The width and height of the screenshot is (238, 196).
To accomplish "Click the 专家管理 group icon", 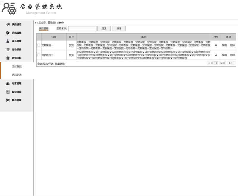I will tap(8, 83).
